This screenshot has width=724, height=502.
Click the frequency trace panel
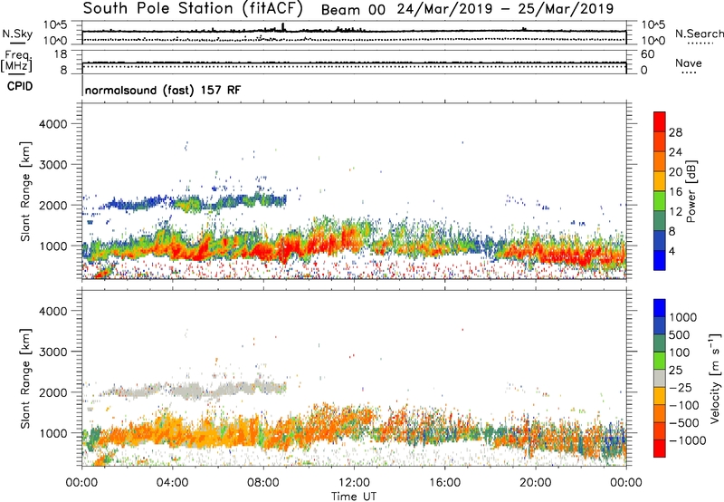pyautogui.click(x=354, y=62)
